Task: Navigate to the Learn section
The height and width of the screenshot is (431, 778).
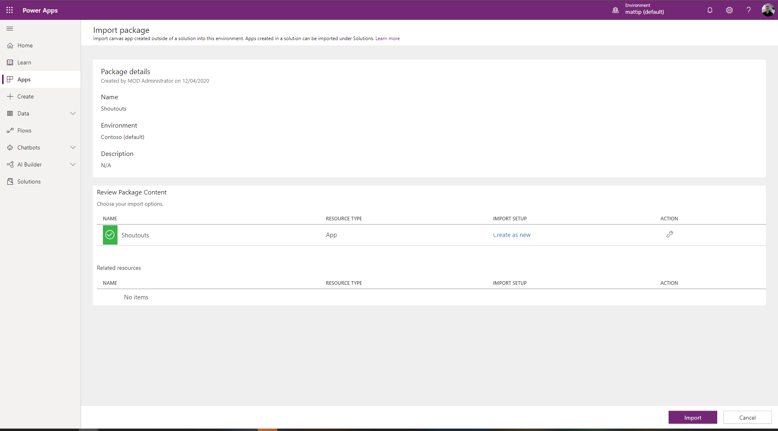Action: tap(25, 62)
